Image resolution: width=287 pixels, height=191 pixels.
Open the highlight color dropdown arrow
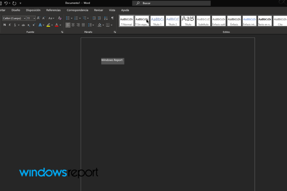[x=52, y=25]
